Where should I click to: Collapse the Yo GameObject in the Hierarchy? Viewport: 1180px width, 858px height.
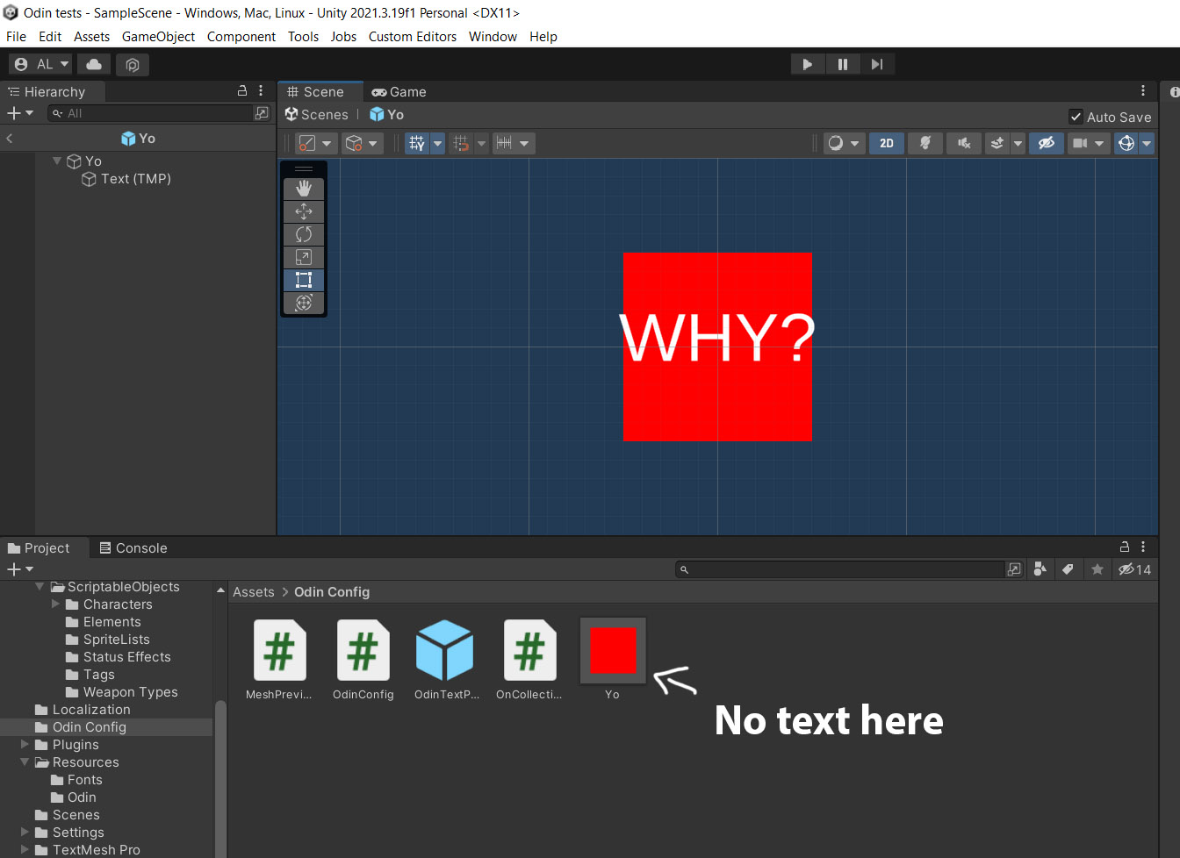coord(58,161)
